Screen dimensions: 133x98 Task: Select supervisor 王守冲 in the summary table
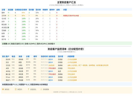[x=4, y=16]
